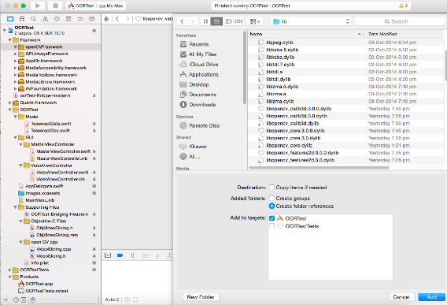Select libopencv_calib3d.3.0.0.dylib file
The height and width of the screenshot is (305, 447).
point(298,109)
